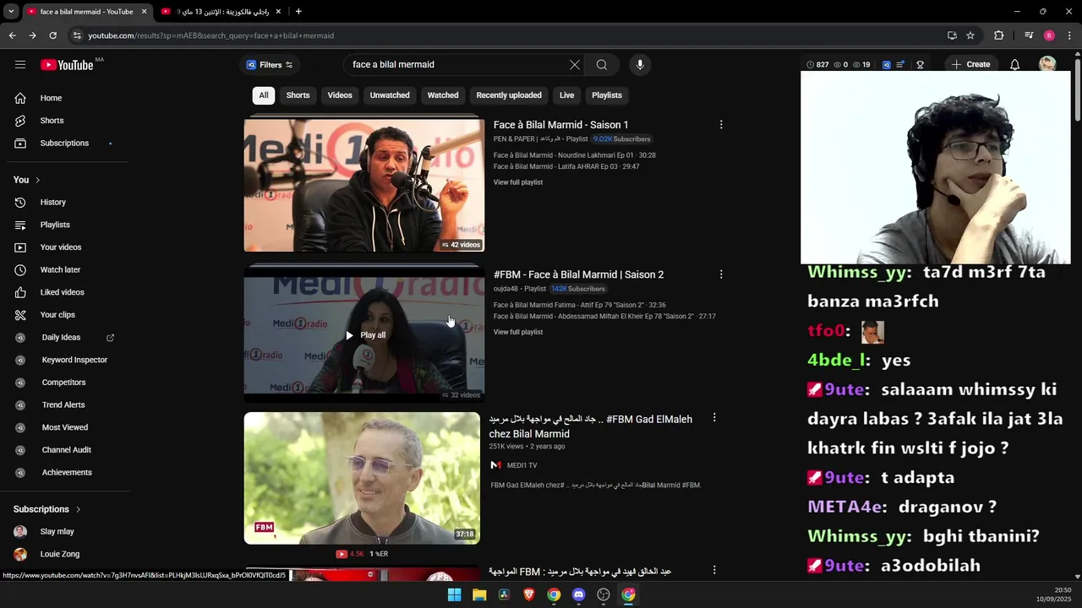
Task: Open OBS Studio from the taskbar
Action: [604, 594]
